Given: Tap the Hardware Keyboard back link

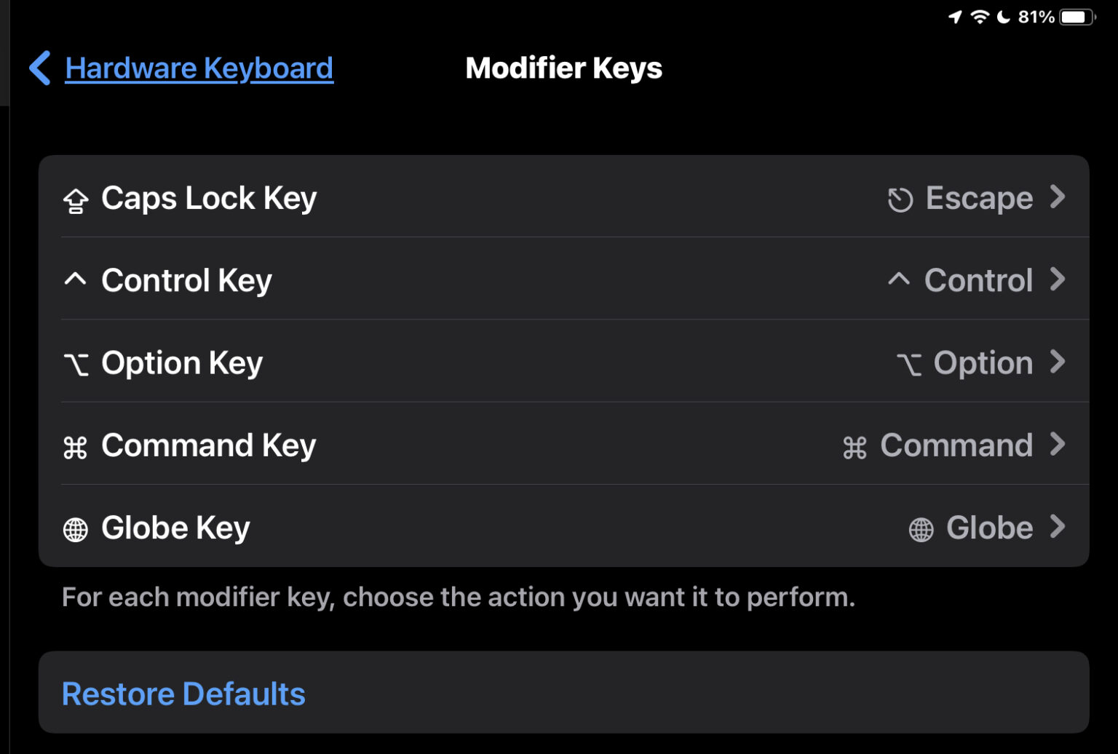Looking at the screenshot, I should 198,68.
